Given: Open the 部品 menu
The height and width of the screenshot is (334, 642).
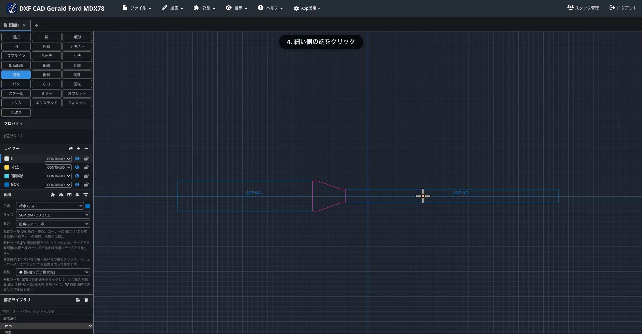Looking at the screenshot, I should 204,8.
